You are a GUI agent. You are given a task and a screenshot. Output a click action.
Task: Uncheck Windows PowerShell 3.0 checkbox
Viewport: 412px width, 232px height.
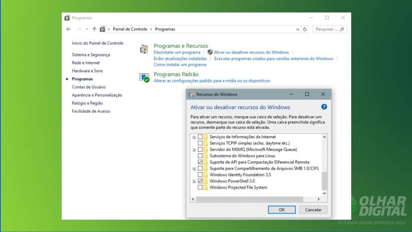click(200, 181)
